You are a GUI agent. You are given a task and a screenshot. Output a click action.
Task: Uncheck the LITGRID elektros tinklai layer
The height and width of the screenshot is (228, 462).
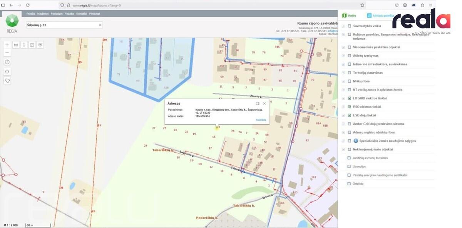tap(350, 98)
